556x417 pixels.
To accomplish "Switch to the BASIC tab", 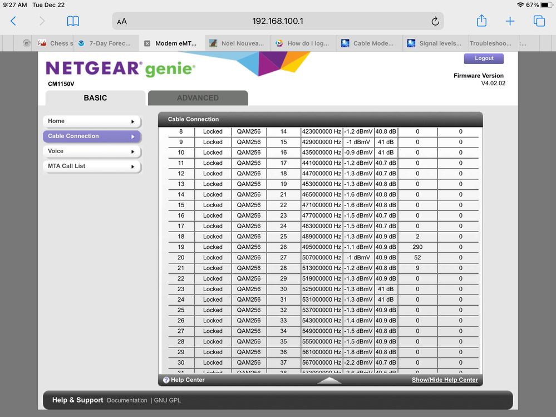I will pos(95,98).
